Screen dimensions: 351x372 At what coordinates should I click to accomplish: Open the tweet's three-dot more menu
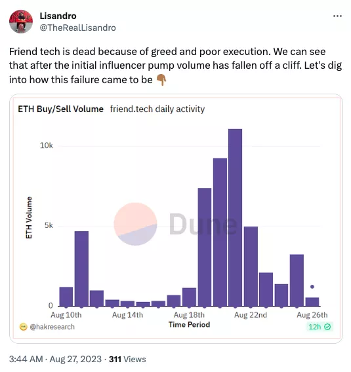click(x=337, y=16)
